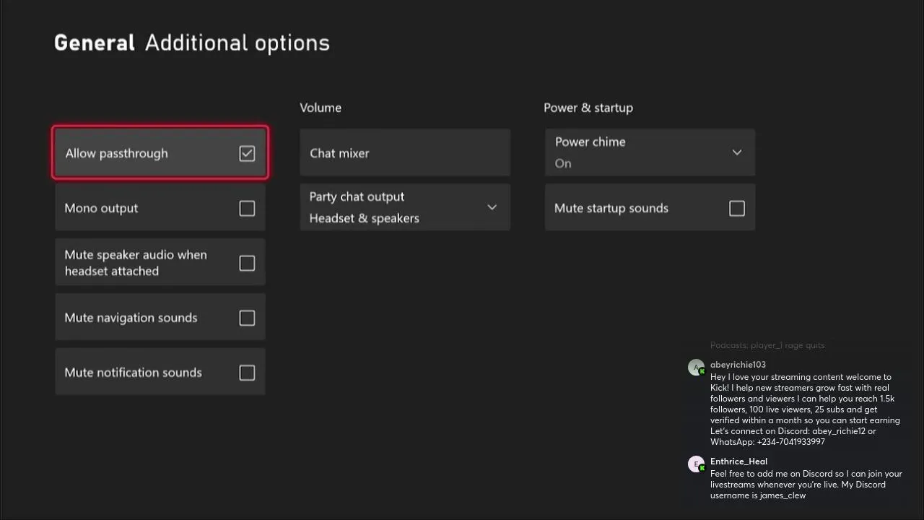Viewport: 924px width, 520px height.
Task: Click the Volume section label
Action: 321,108
